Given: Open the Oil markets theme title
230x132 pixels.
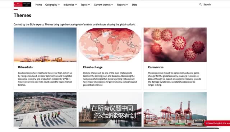Looking at the screenshot, I should coord(25,67).
